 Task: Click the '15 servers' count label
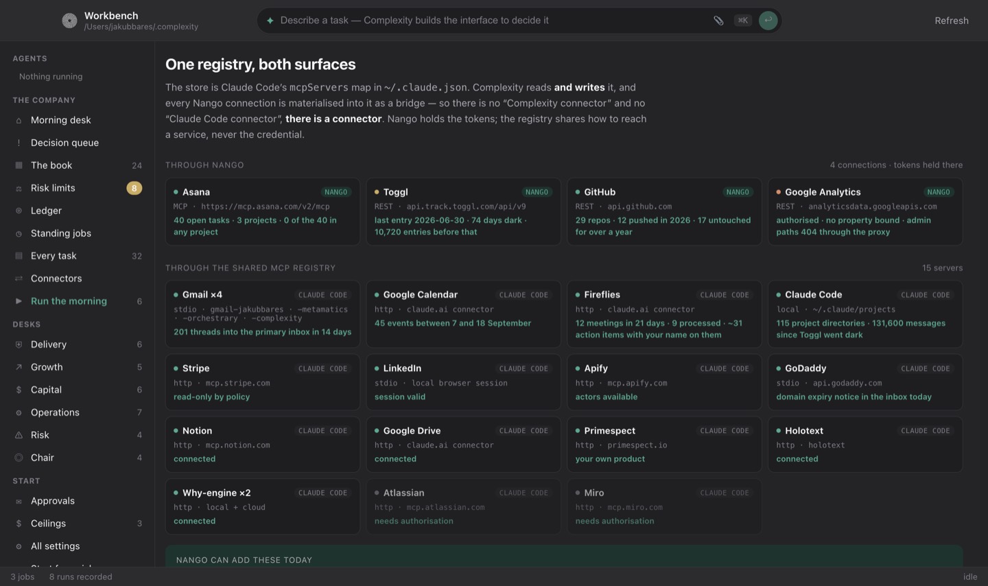click(942, 268)
